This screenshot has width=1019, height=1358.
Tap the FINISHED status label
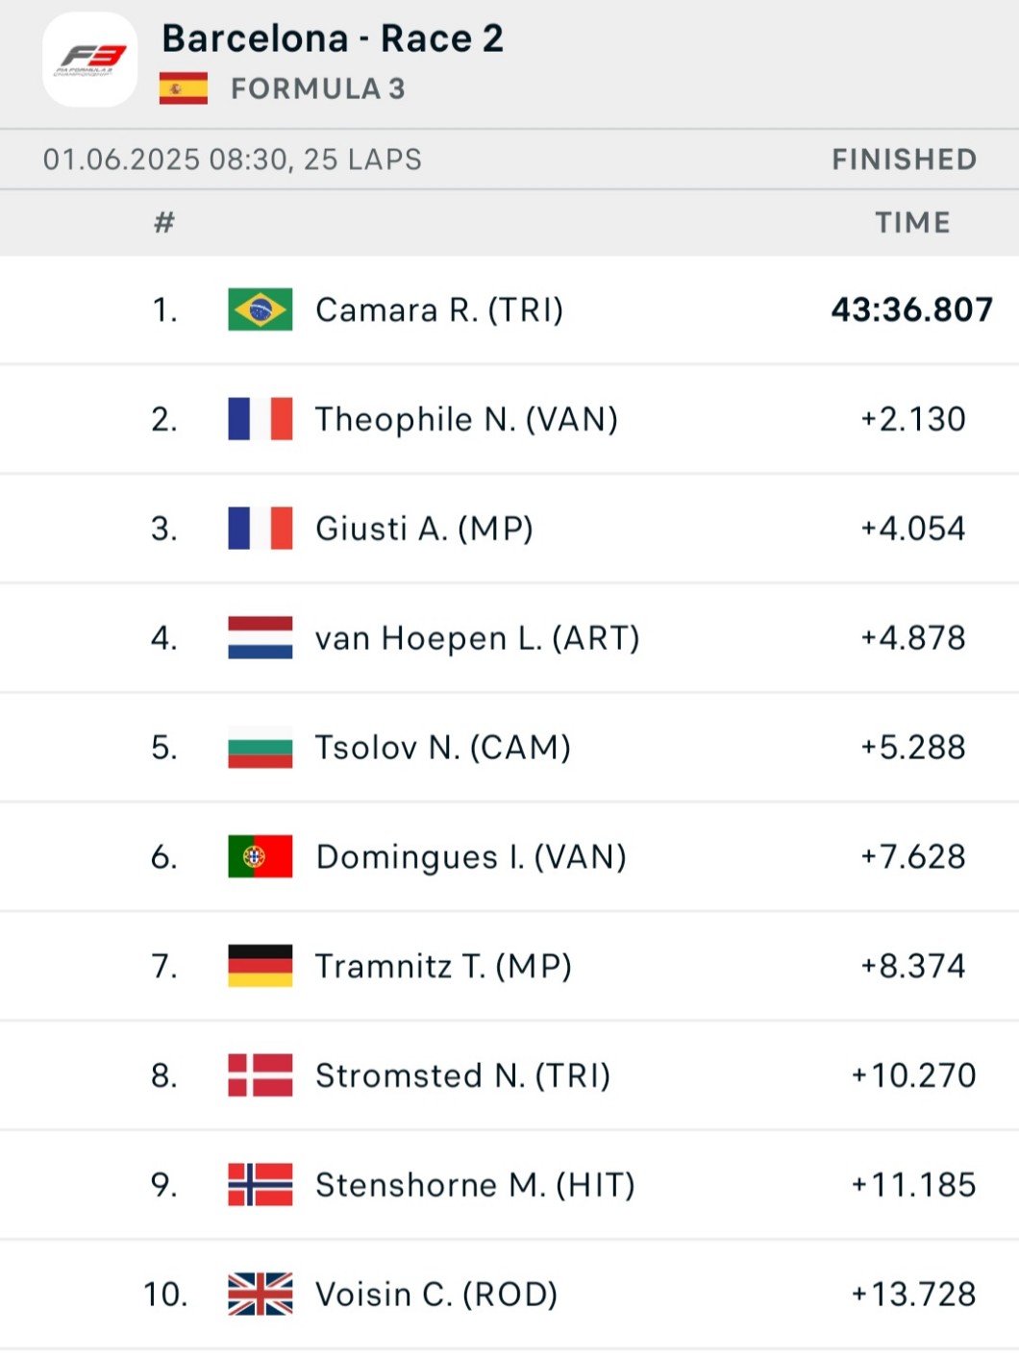[x=904, y=160]
